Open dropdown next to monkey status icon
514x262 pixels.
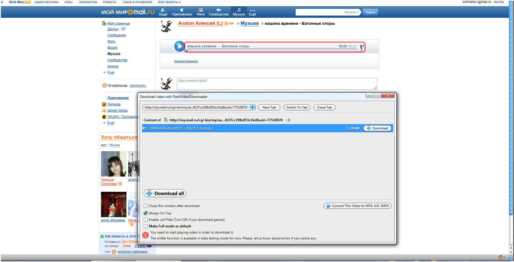click(x=504, y=257)
